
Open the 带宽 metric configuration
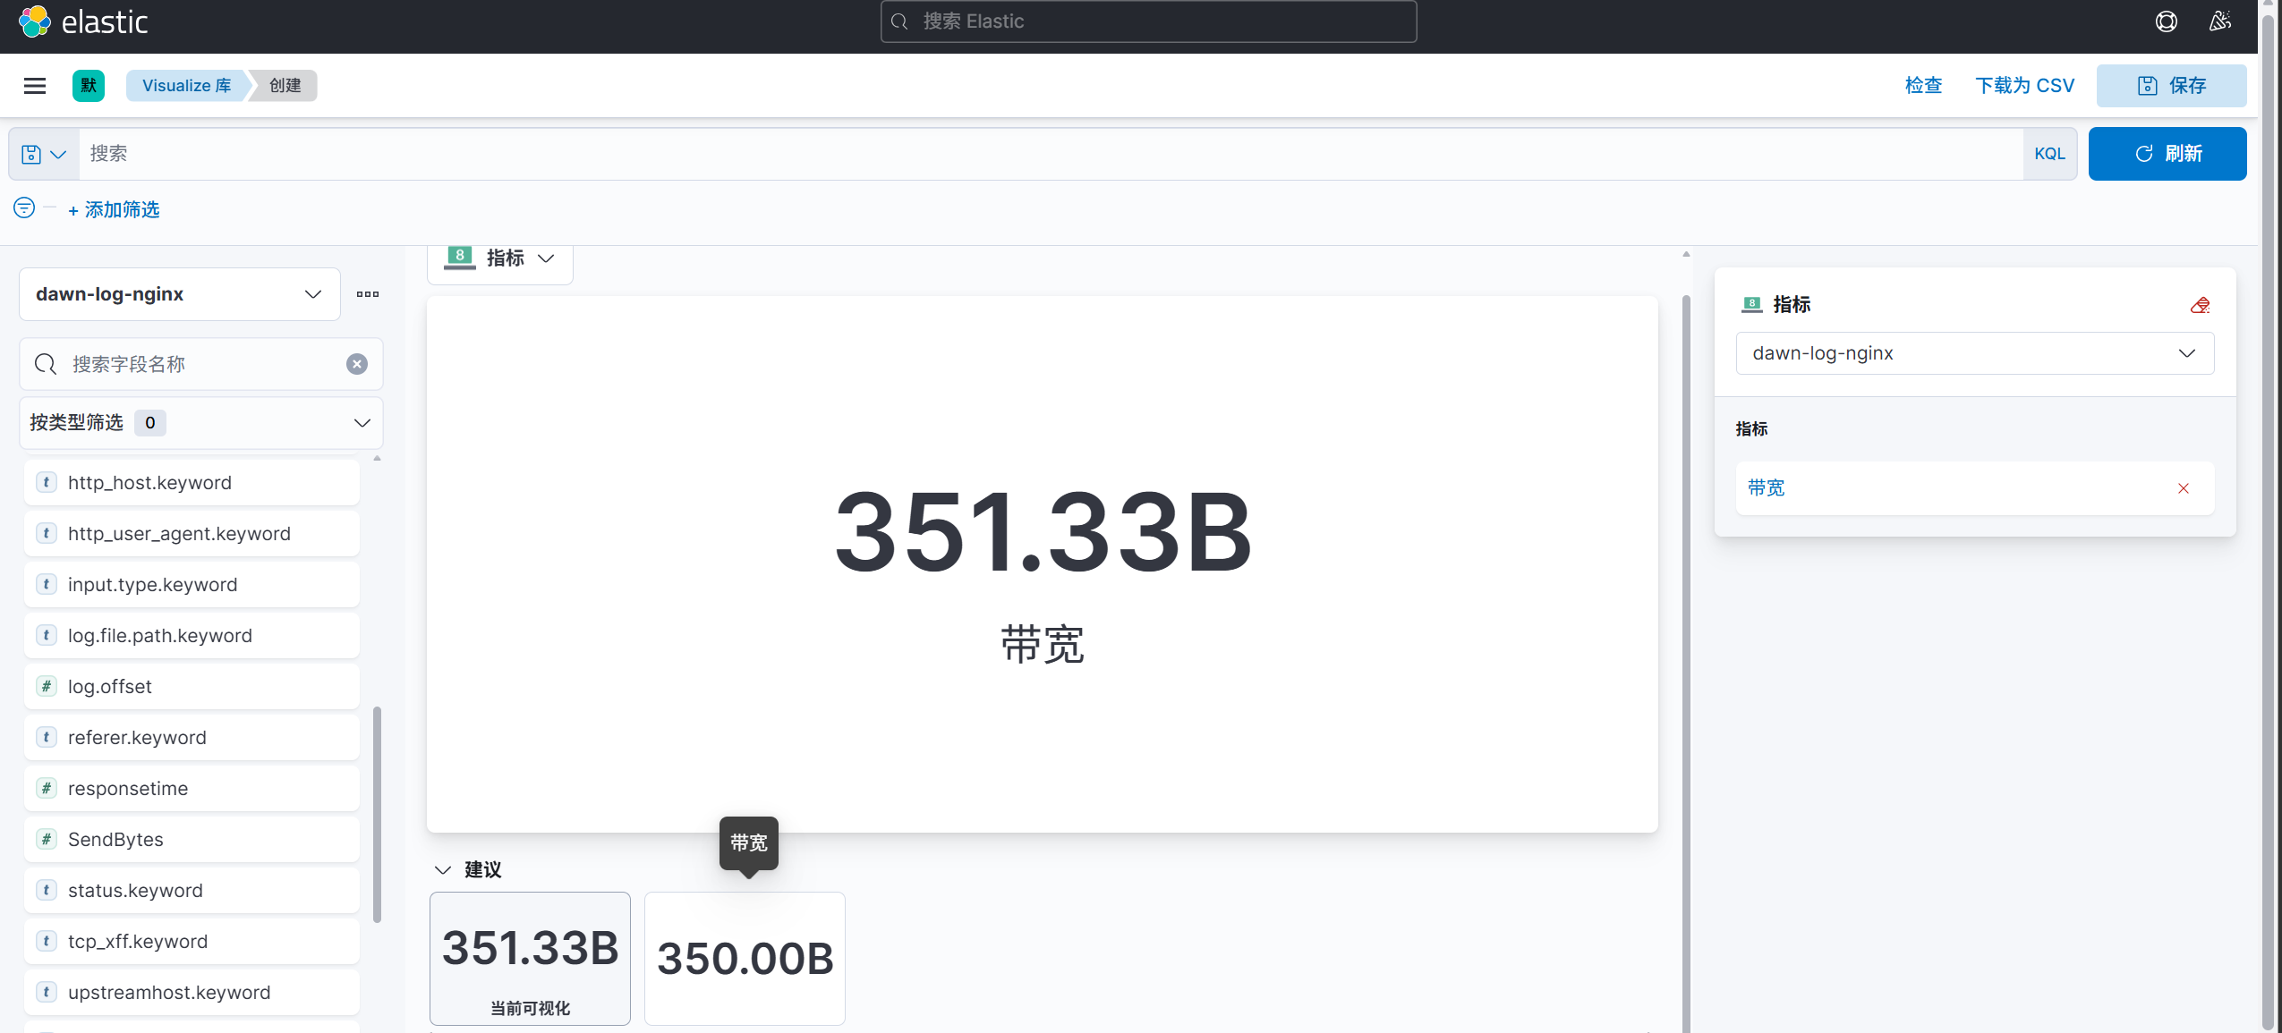[x=1766, y=488]
